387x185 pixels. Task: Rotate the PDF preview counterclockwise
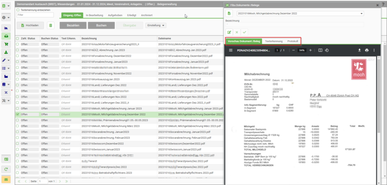327,50
